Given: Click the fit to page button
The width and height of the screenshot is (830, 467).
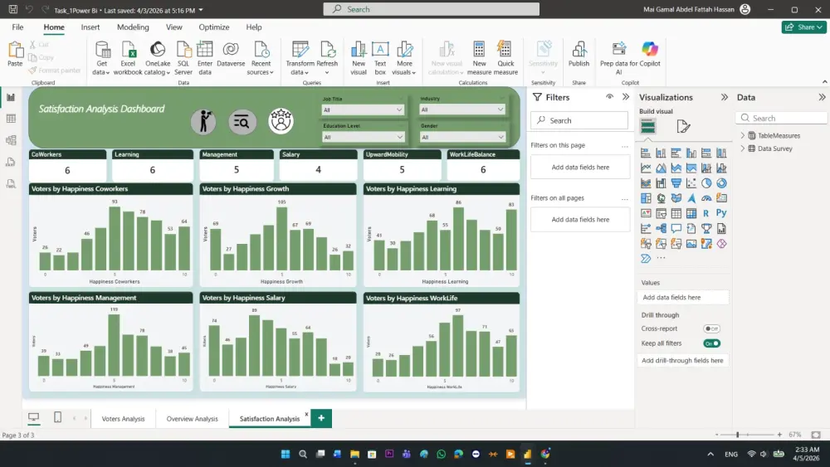Looking at the screenshot, I should pyautogui.click(x=816, y=435).
